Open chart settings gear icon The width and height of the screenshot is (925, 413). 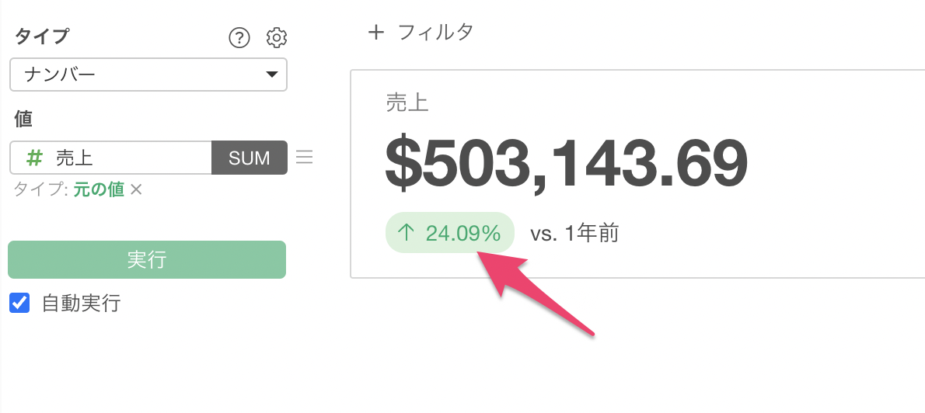[x=277, y=37]
